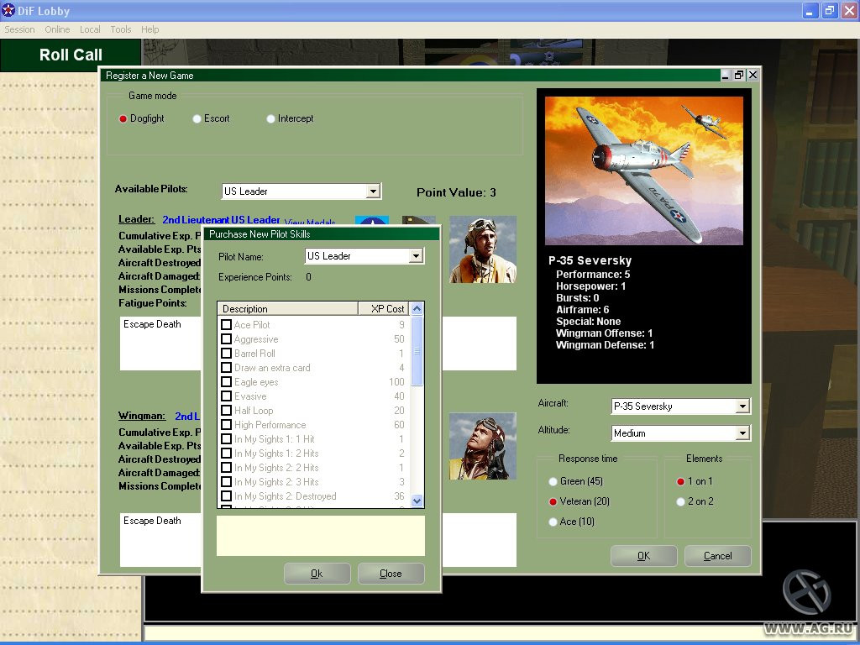The height and width of the screenshot is (645, 860).
Task: Tick the Barrel Roll skill checkbox
Action: click(x=226, y=354)
